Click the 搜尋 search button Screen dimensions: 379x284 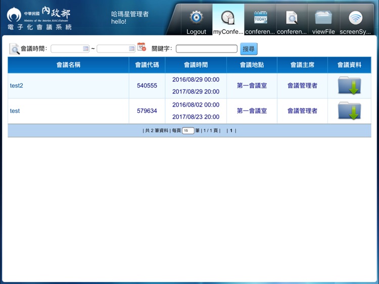pos(249,49)
